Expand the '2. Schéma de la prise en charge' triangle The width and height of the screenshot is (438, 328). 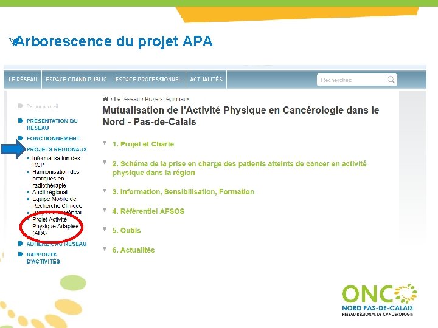click(x=105, y=162)
